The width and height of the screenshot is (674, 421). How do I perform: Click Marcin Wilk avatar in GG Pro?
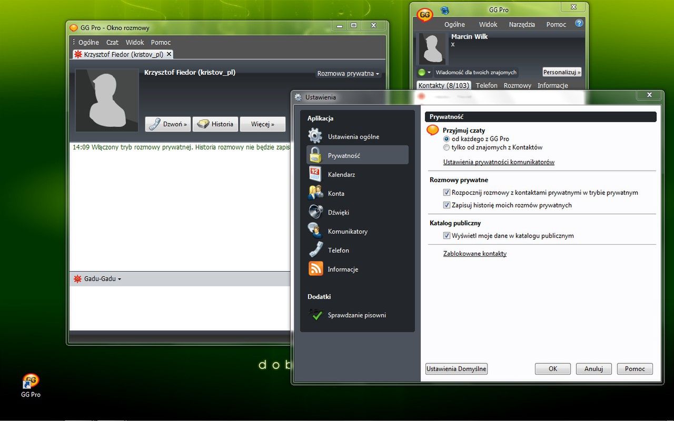432,48
